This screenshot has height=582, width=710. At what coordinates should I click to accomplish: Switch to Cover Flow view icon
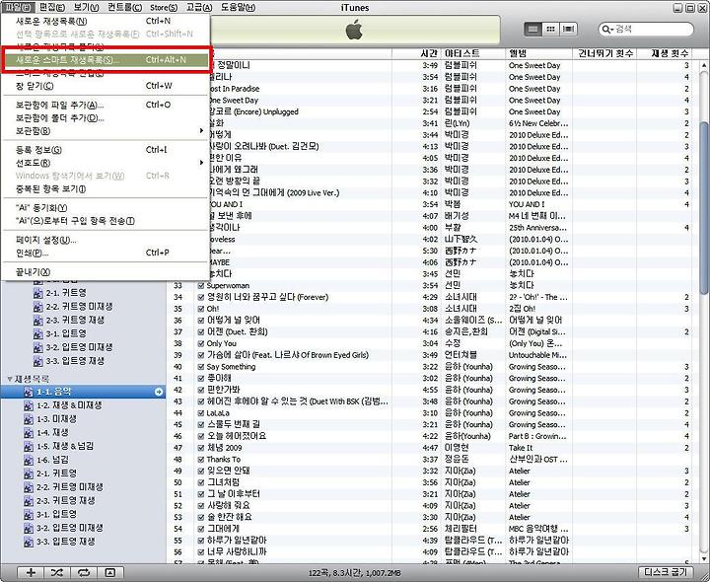[568, 29]
